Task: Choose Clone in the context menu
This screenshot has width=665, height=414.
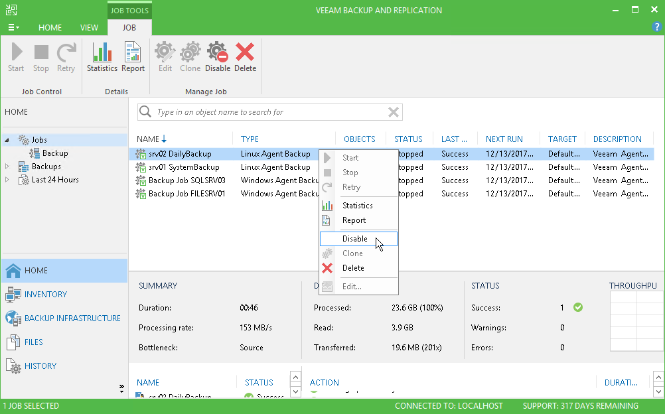Action: click(x=358, y=253)
